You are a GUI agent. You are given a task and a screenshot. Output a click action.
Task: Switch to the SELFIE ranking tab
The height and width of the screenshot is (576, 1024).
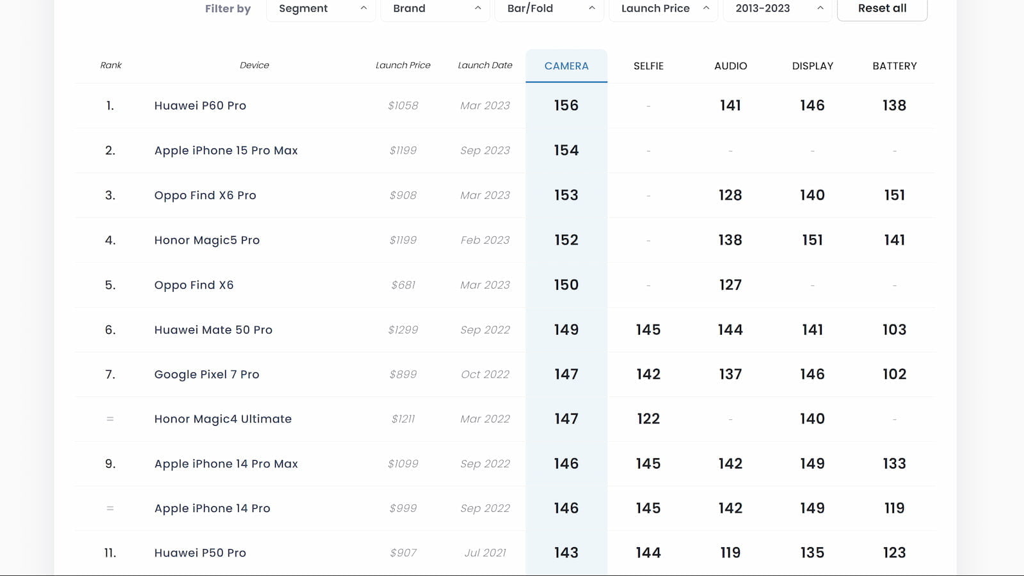tap(648, 66)
